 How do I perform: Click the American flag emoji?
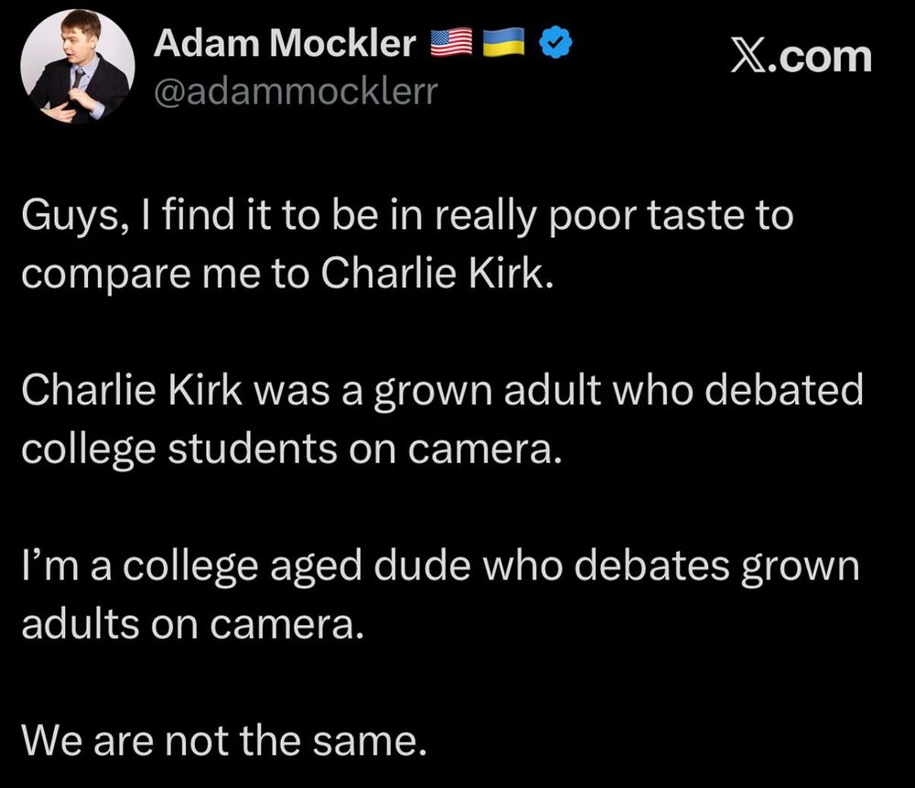pyautogui.click(x=452, y=43)
